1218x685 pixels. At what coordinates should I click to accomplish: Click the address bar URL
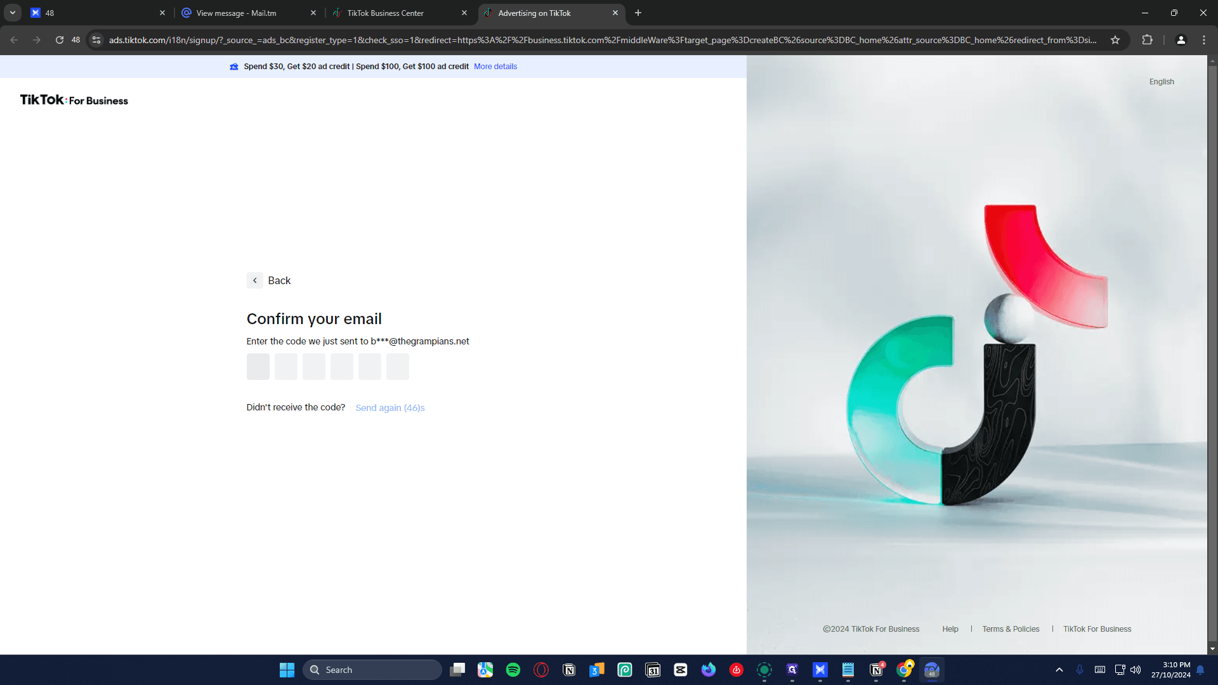[x=602, y=40]
